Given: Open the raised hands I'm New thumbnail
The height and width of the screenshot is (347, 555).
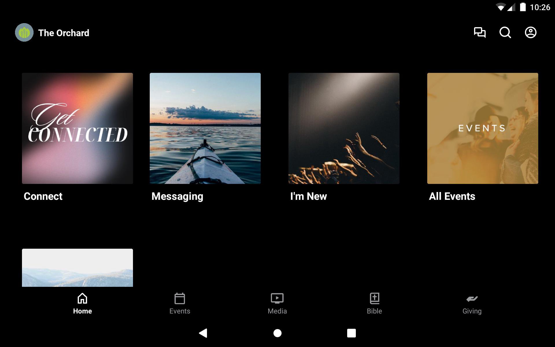Looking at the screenshot, I should pos(344,128).
